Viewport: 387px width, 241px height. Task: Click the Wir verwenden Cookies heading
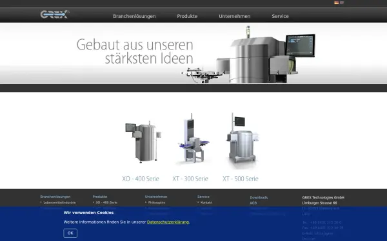tap(88, 213)
